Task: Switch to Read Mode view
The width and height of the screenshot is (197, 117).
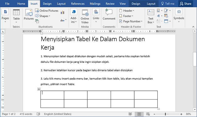Action: [130, 114]
